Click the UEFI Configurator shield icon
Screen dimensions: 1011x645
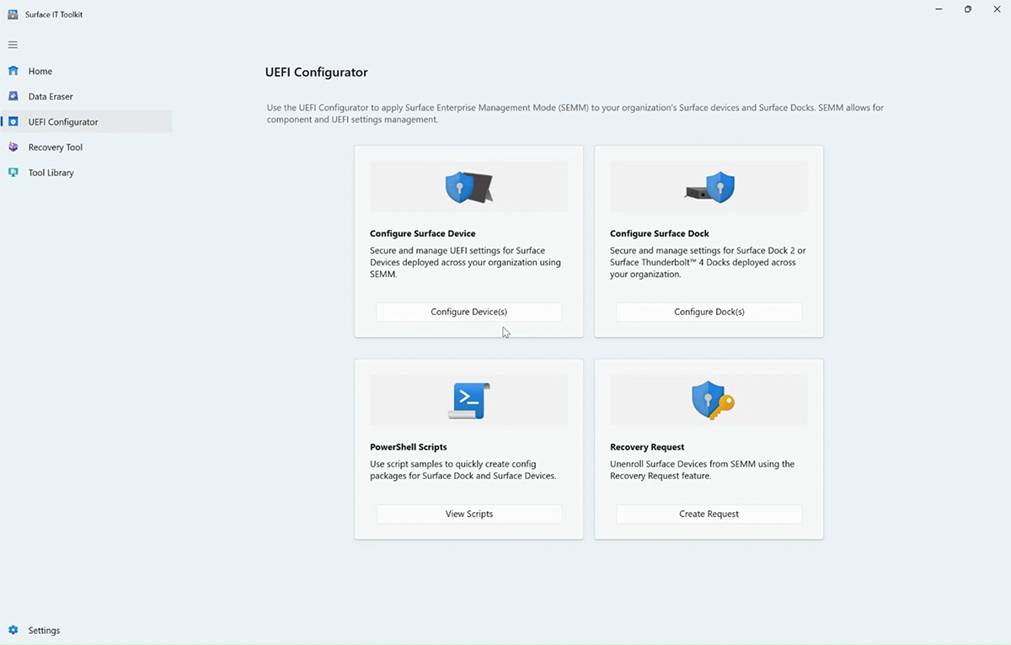pyautogui.click(x=13, y=121)
